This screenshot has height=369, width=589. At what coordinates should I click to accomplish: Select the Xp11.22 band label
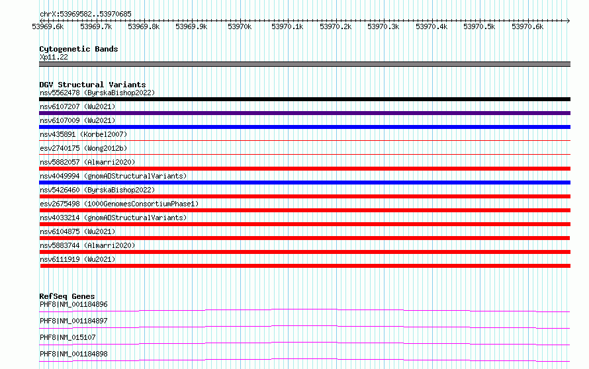[54, 57]
